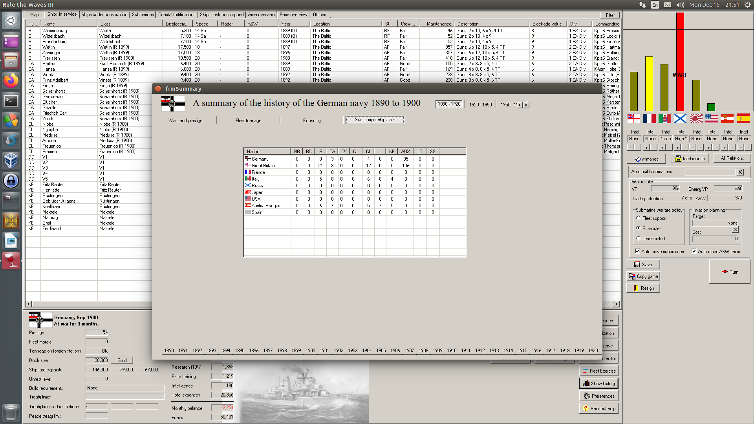
Task: Increase intel on Great Britain with plus
Action: pyautogui.click(x=631, y=148)
